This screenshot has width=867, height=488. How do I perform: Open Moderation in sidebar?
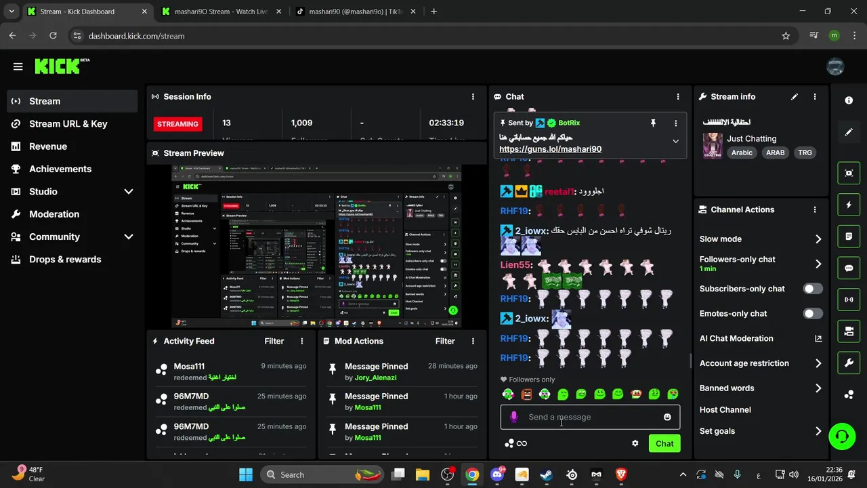[x=72, y=214]
